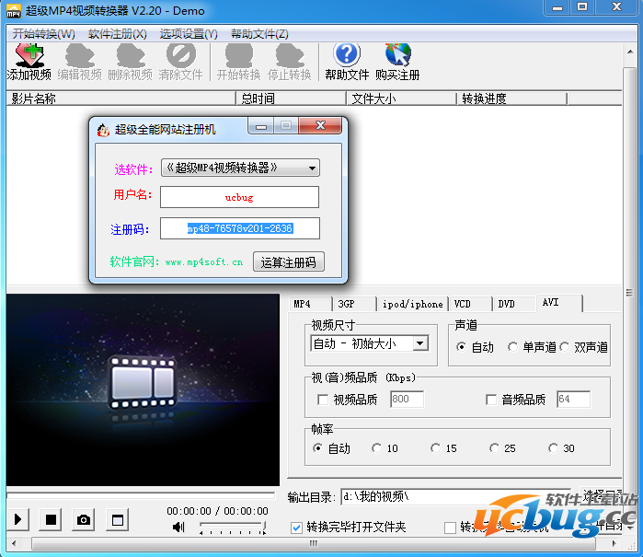Switch to the 3GP output tab

point(355,304)
